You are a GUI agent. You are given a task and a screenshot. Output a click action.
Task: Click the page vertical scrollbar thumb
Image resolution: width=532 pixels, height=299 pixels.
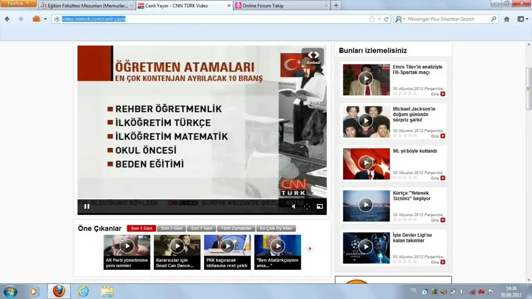(528, 88)
